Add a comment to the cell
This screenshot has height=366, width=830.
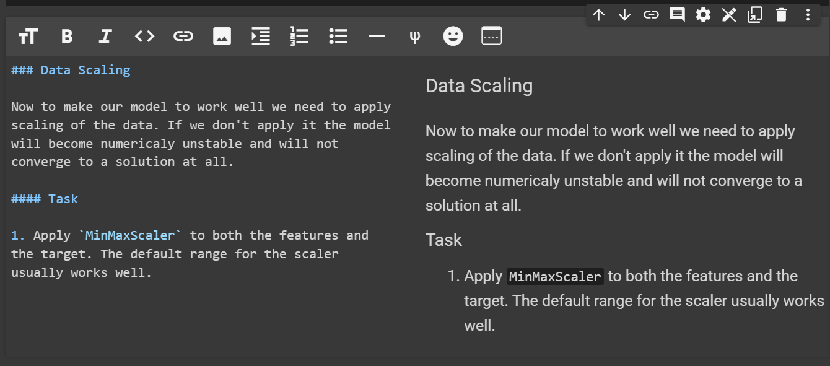(677, 15)
